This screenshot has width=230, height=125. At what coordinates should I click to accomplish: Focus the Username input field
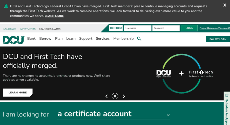[138, 28]
